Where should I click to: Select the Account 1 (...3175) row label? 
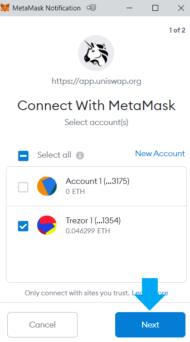pyautogui.click(x=97, y=181)
